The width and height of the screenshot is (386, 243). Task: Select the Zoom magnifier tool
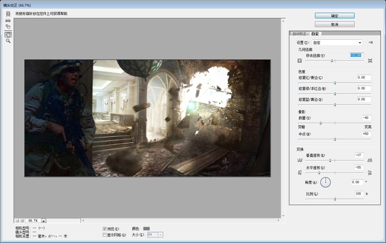click(8, 41)
